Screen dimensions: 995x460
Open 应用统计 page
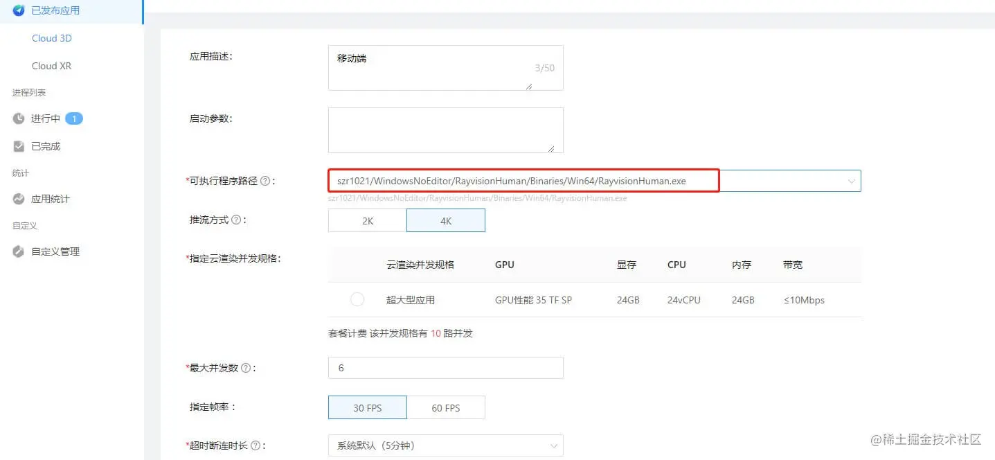click(51, 199)
